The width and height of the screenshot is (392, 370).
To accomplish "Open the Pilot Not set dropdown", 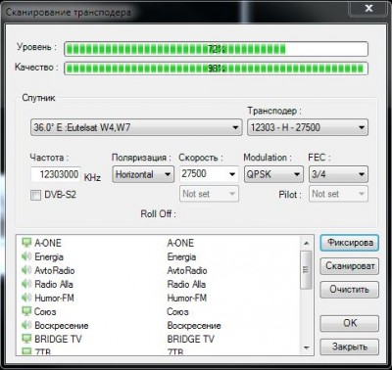I will [338, 194].
